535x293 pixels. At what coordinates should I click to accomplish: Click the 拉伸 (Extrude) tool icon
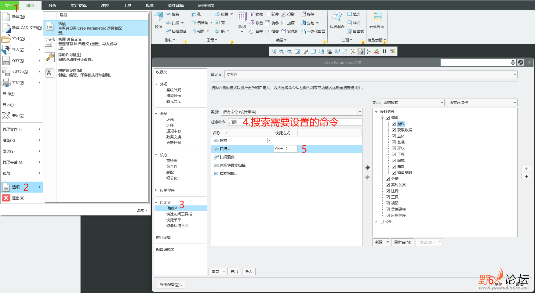click(x=158, y=17)
